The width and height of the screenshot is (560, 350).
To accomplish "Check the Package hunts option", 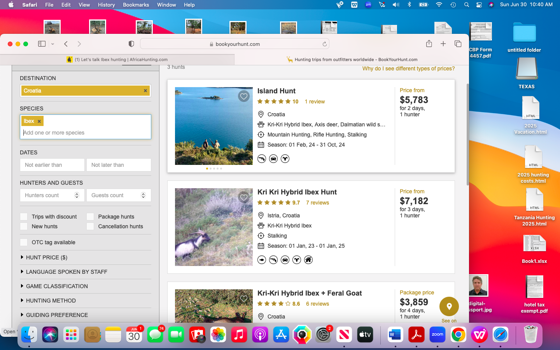I will 90,217.
